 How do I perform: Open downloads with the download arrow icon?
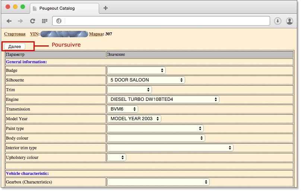pos(278,21)
